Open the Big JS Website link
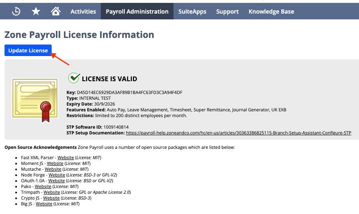The width and height of the screenshot is (359, 214). click(44, 204)
